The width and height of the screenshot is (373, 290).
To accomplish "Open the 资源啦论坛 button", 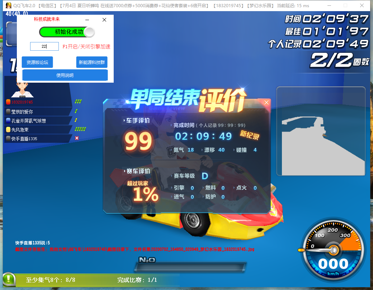I will 37,63.
